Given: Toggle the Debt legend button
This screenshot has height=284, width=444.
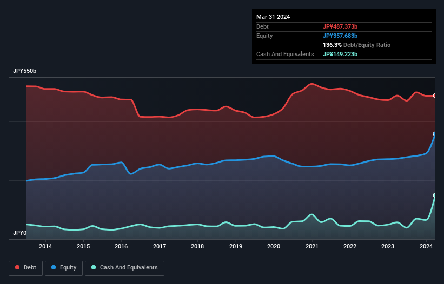Looking at the screenshot, I should (26, 268).
